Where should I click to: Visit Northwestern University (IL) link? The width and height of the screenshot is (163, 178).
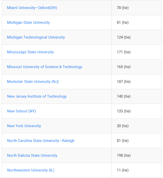coord(31,170)
